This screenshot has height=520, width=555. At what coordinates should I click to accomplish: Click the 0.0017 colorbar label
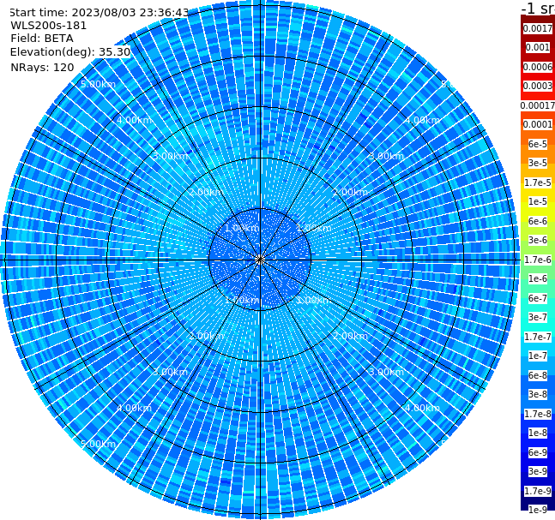point(538,28)
